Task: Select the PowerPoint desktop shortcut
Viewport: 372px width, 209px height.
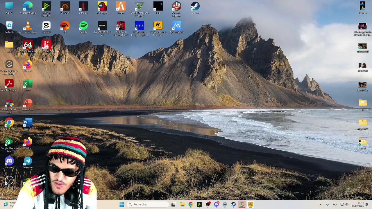Action: [x=28, y=105]
